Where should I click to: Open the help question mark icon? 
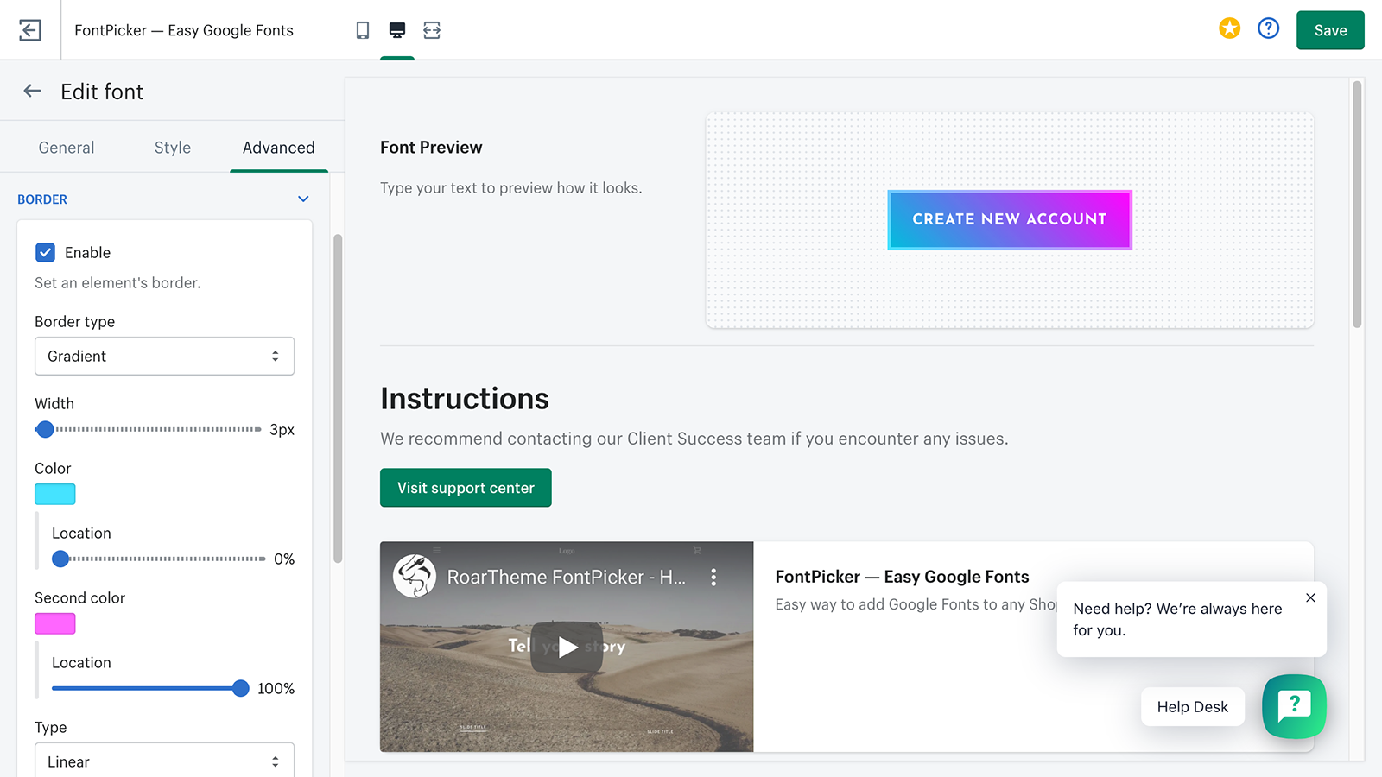point(1268,28)
